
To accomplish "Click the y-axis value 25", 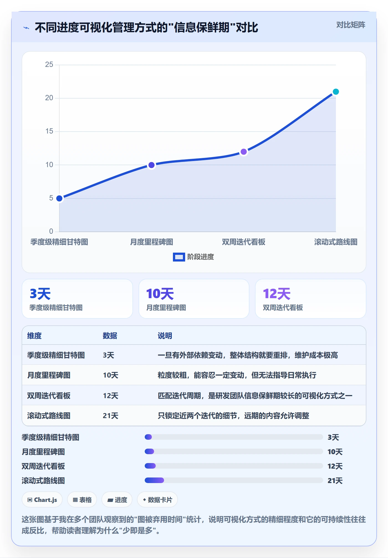I will [x=49, y=64].
